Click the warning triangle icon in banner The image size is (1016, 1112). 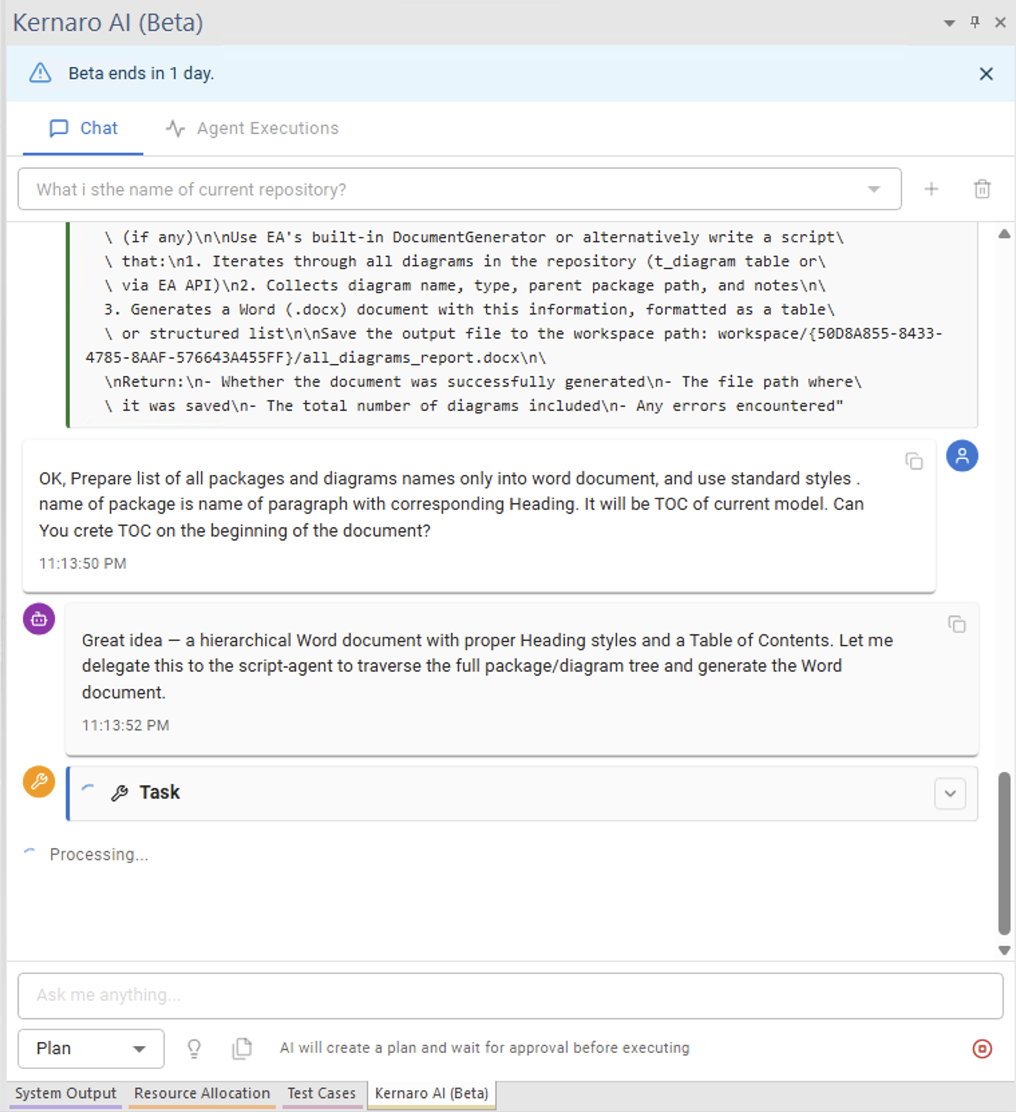pyautogui.click(x=40, y=73)
